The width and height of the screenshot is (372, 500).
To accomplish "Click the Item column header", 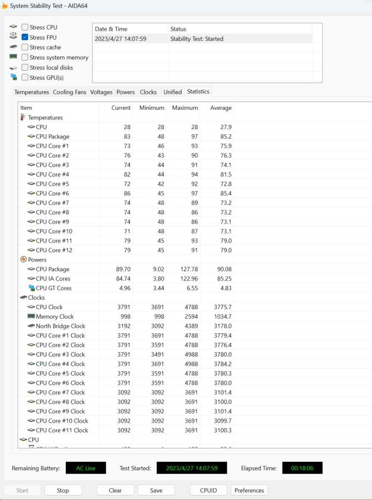I will (58, 108).
